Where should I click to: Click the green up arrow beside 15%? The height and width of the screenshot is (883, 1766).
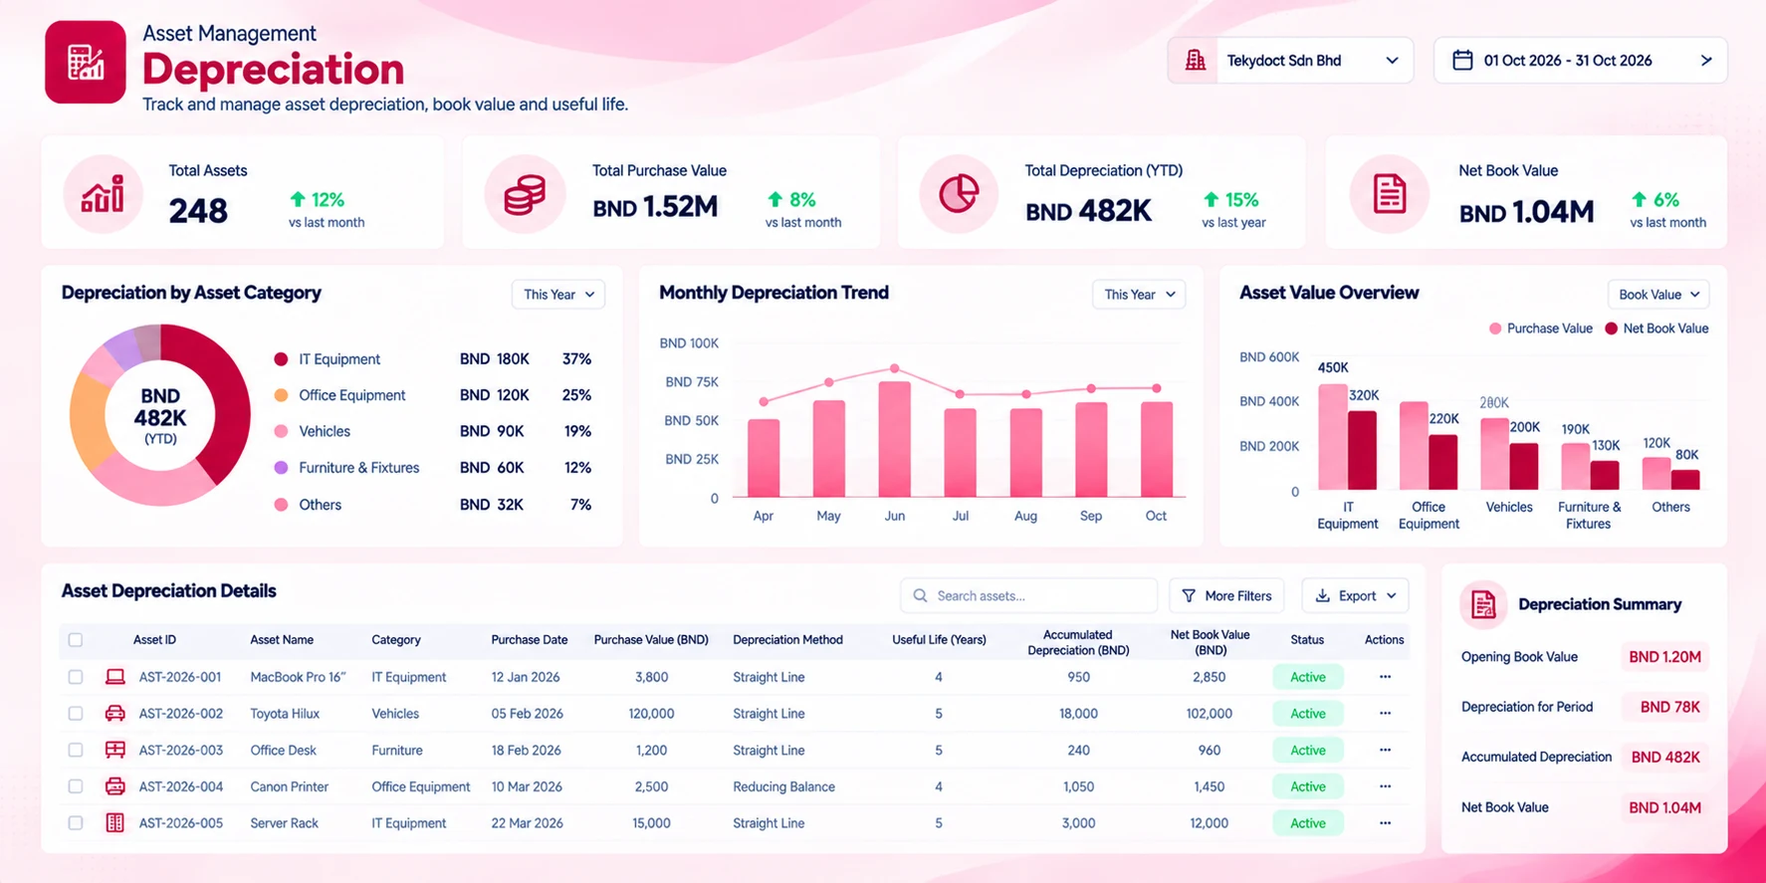click(x=1211, y=199)
